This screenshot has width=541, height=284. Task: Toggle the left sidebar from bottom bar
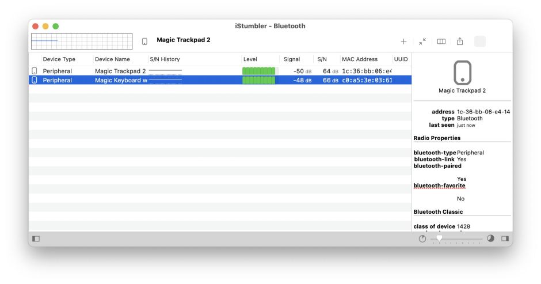coord(36,238)
